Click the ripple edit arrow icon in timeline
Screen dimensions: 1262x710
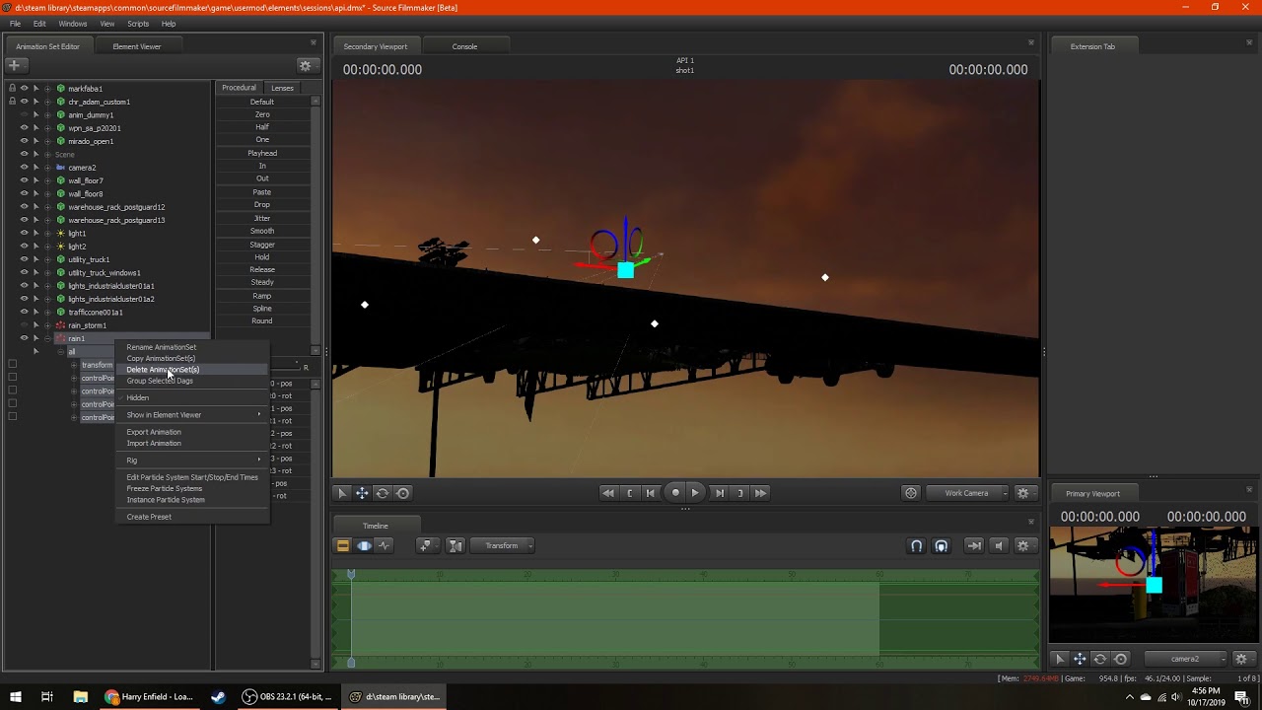974,545
